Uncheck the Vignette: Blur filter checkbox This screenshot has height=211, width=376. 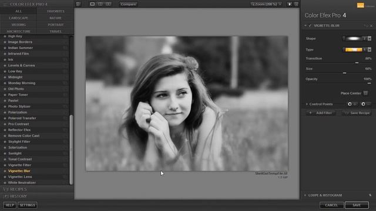pos(310,26)
